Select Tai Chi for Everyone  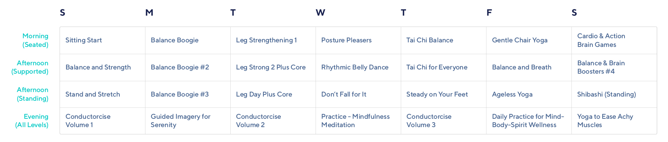click(437, 67)
